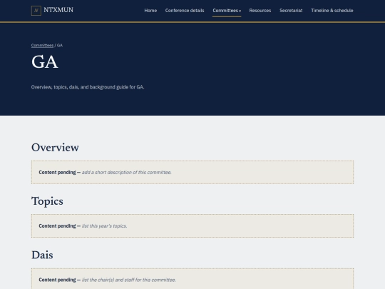
Task: Navigate to the Secretariat page
Action: click(291, 11)
